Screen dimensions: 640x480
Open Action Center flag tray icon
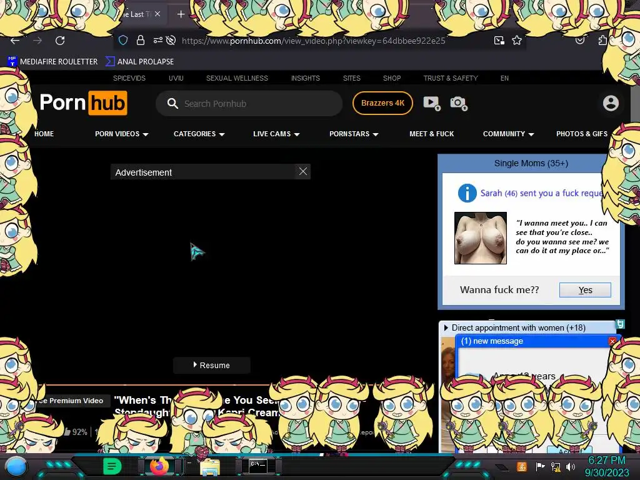[x=540, y=466]
